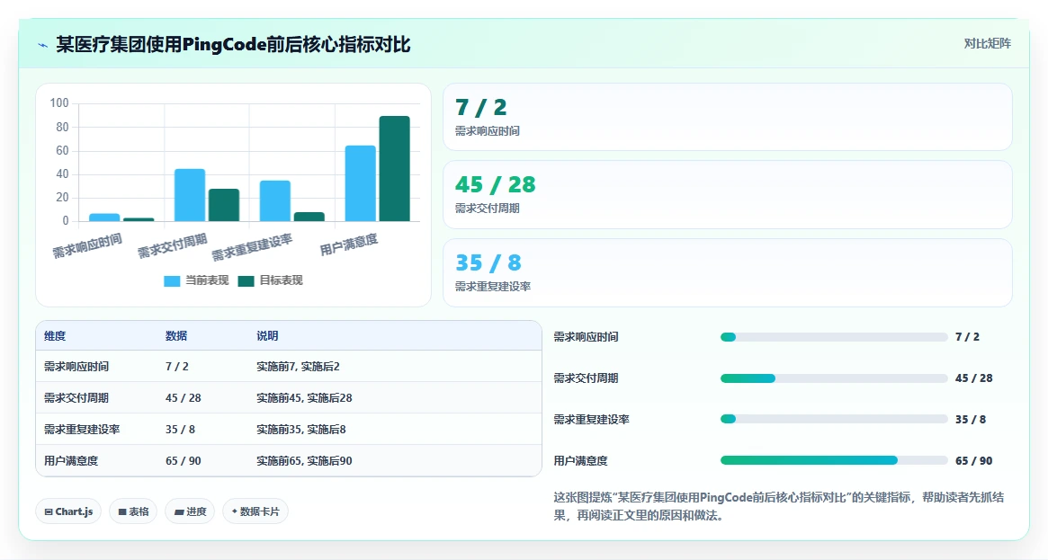The width and height of the screenshot is (1048, 560).
Task: Open the 35 / 8 data card
Action: point(727,272)
